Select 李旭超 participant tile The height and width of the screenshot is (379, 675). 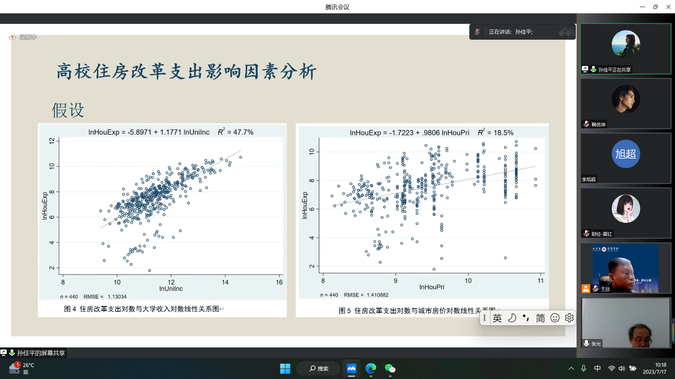[x=625, y=158]
